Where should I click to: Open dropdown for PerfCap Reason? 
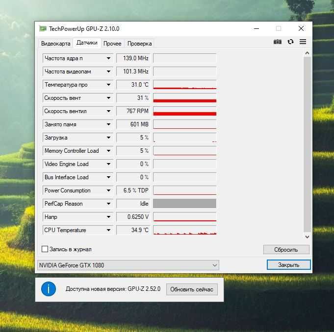108,204
